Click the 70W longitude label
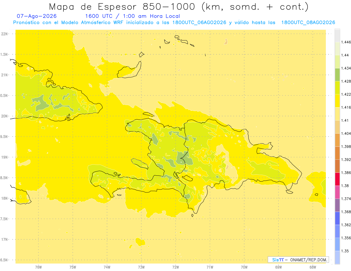This screenshot has height=271, width=351. [244, 267]
